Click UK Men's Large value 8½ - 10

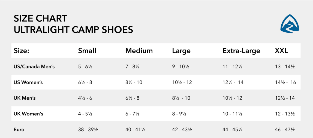pos(181,98)
